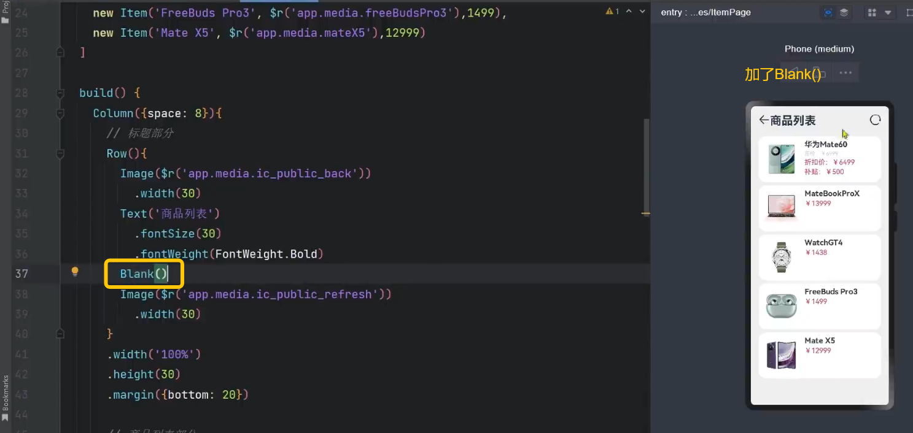Click FontWeight.Bold in the code
This screenshot has width=913, height=433.
tap(265, 254)
